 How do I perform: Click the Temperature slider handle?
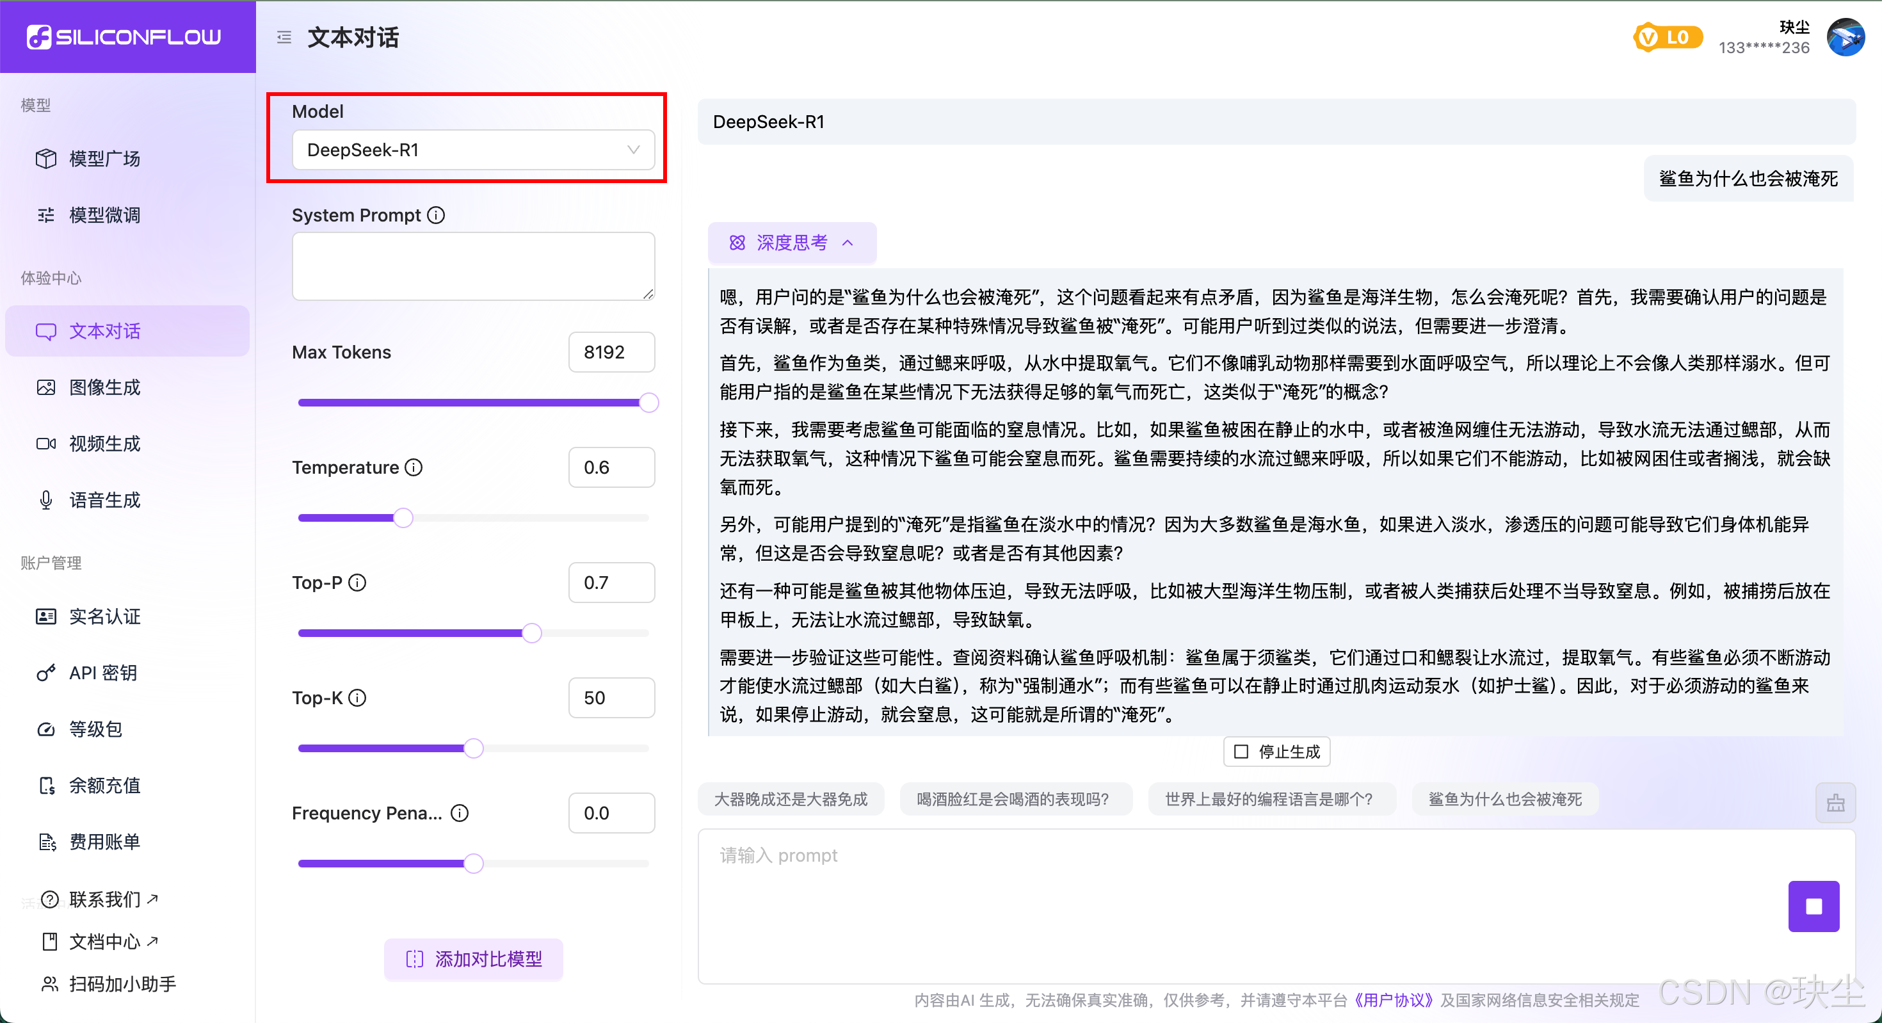click(x=403, y=518)
